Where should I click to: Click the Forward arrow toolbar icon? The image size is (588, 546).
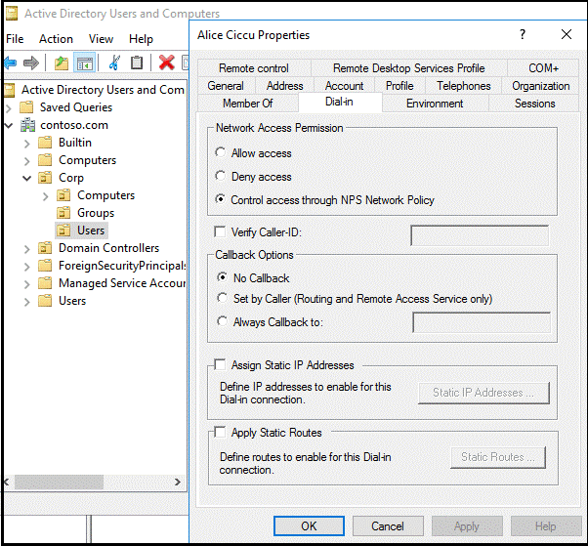point(30,63)
